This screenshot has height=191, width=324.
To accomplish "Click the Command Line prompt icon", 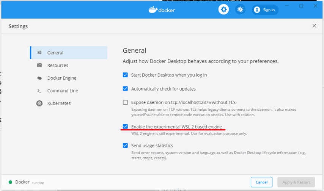I will [x=39, y=91].
